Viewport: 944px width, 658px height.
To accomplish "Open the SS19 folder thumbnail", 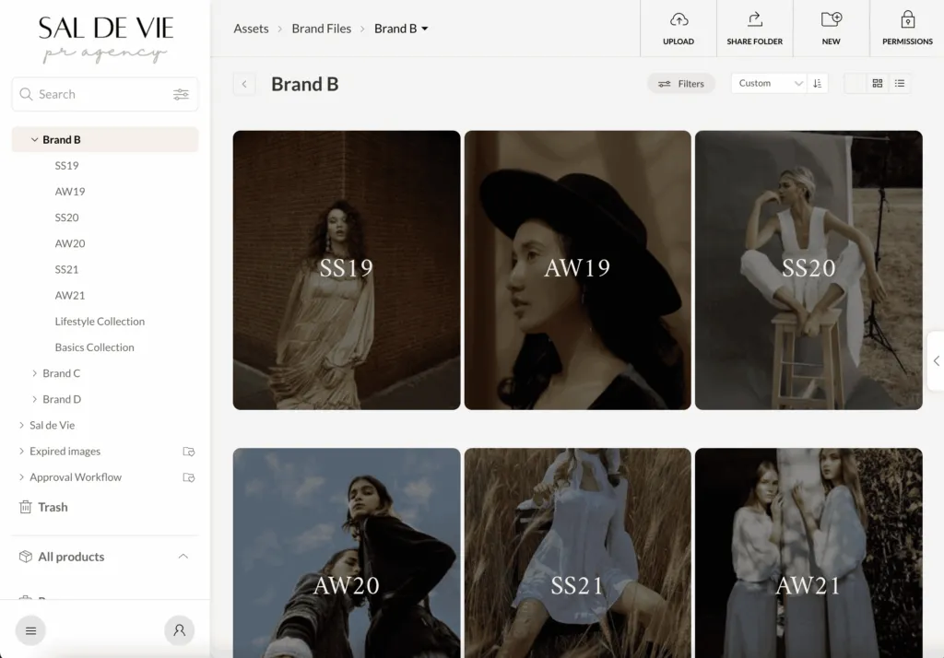I will [x=347, y=270].
